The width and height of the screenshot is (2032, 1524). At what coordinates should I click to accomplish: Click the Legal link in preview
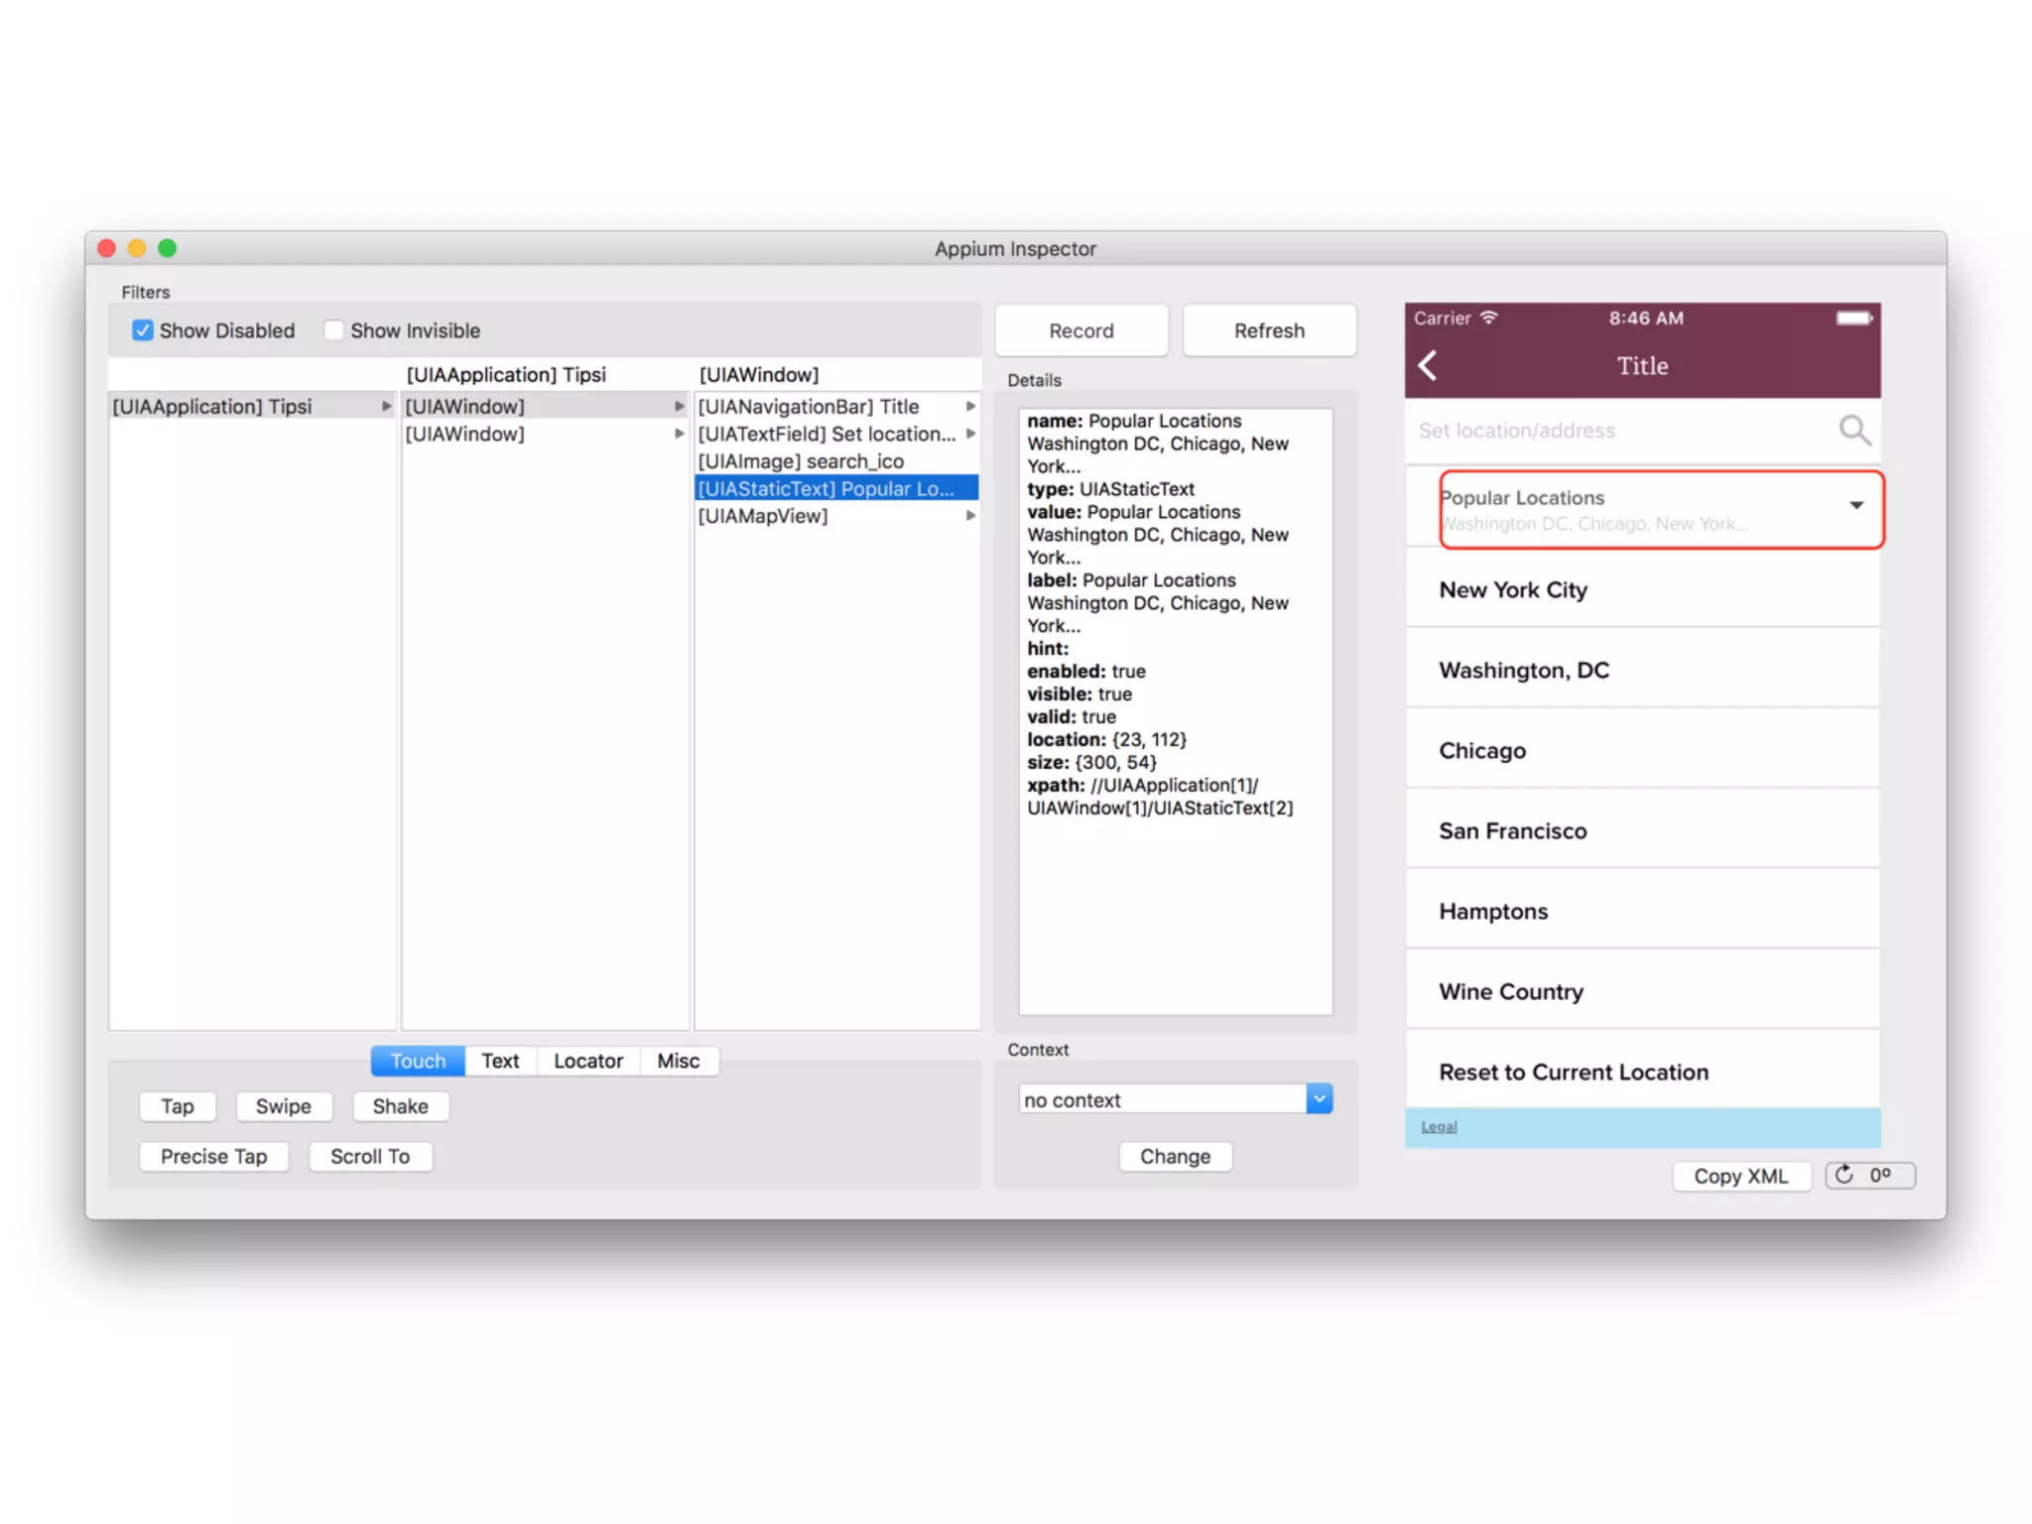point(1438,1127)
